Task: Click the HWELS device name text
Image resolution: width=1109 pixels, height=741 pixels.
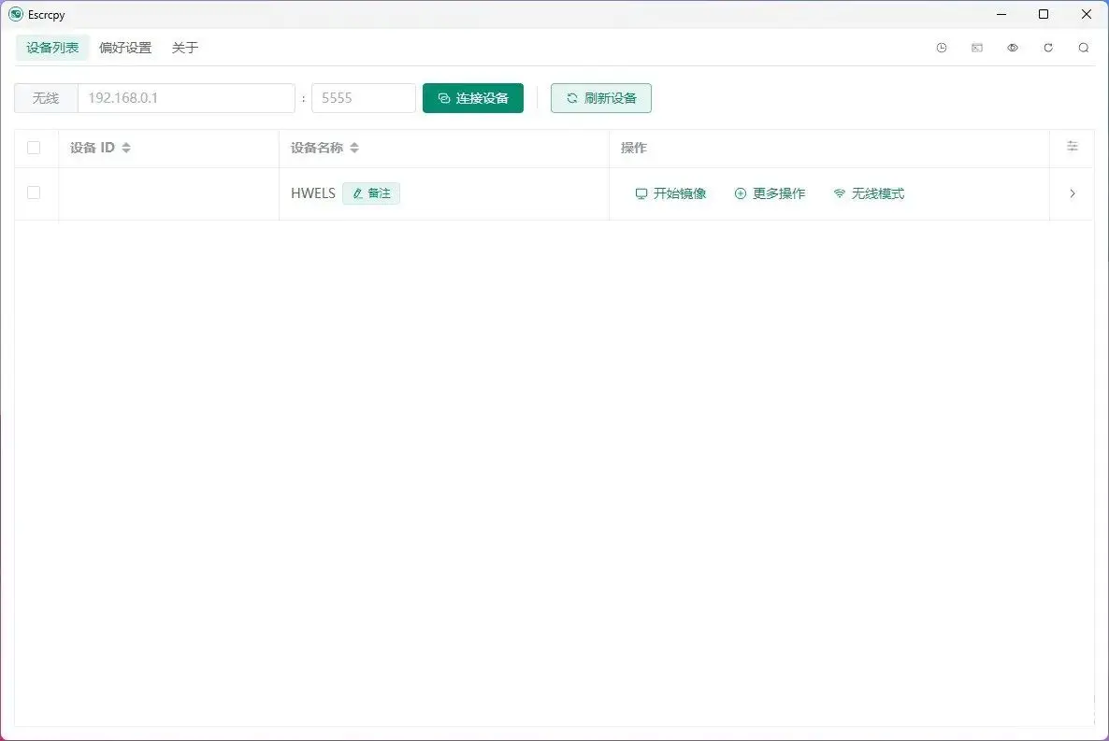Action: tap(312, 193)
